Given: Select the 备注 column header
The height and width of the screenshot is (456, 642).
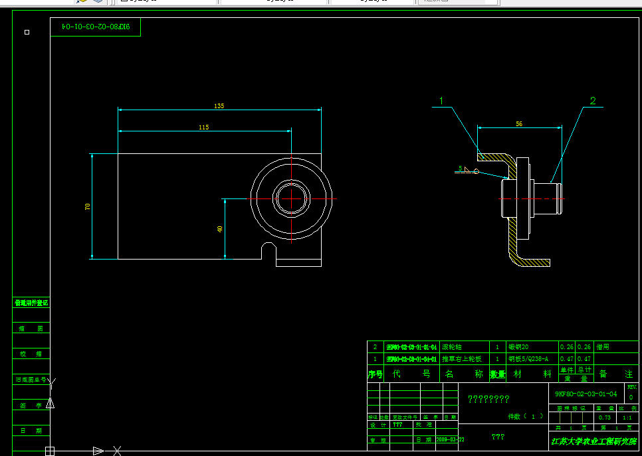Looking at the screenshot, I should click(616, 374).
